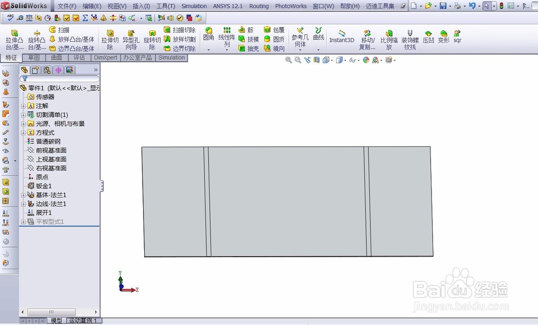Click Boundary Cut (边界切除)
The width and height of the screenshot is (538, 325).
pyautogui.click(x=180, y=49)
